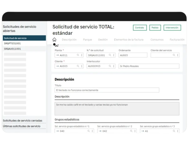188x145 pixels.
Task: Click search icon in Planta field
Action: click(78, 55)
